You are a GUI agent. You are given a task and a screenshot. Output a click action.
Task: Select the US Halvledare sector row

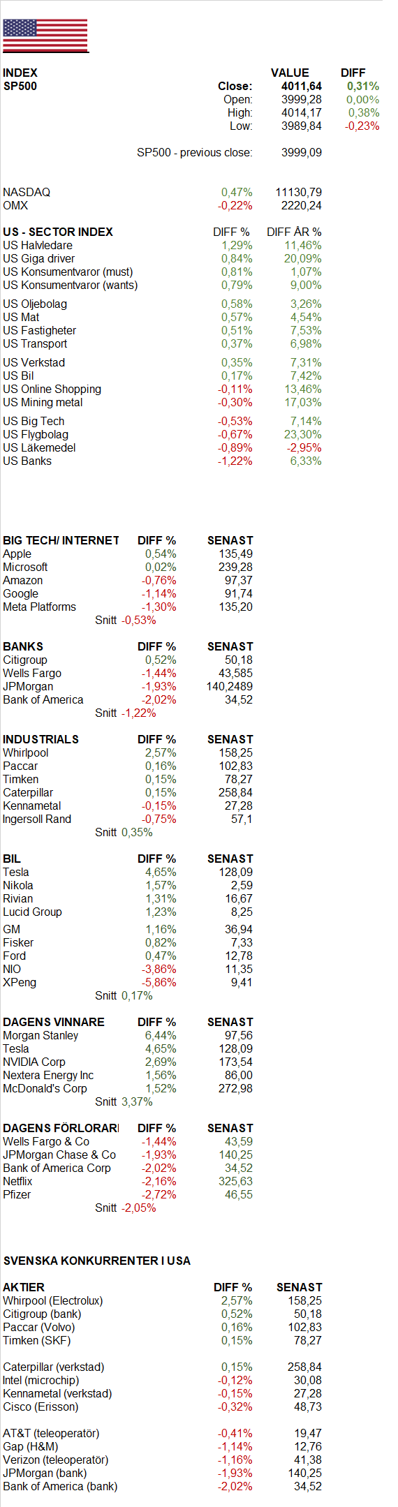162,245
